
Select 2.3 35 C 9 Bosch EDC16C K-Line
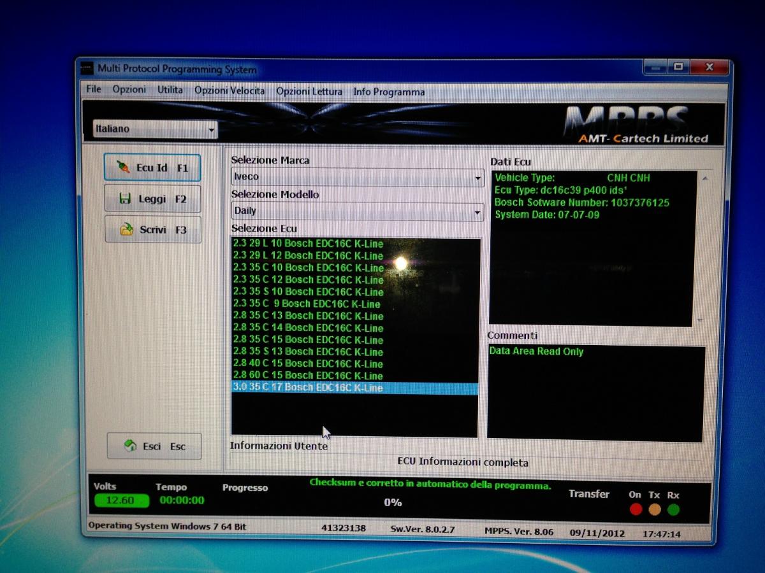coord(354,304)
